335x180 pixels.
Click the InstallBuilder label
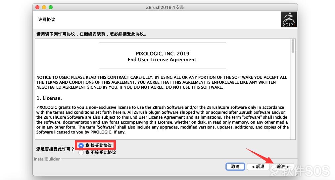pyautogui.click(x=47, y=159)
